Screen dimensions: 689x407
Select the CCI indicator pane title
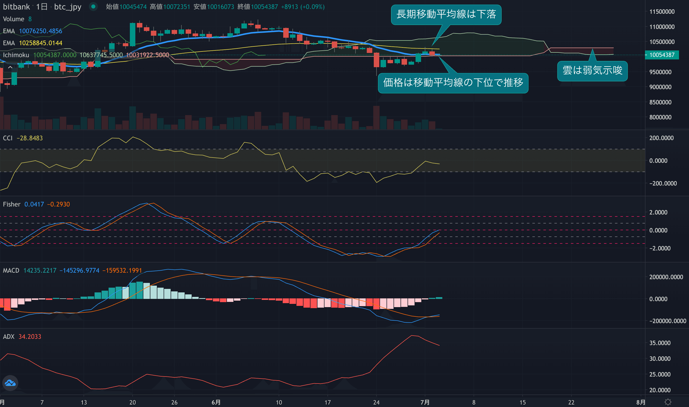click(x=8, y=138)
